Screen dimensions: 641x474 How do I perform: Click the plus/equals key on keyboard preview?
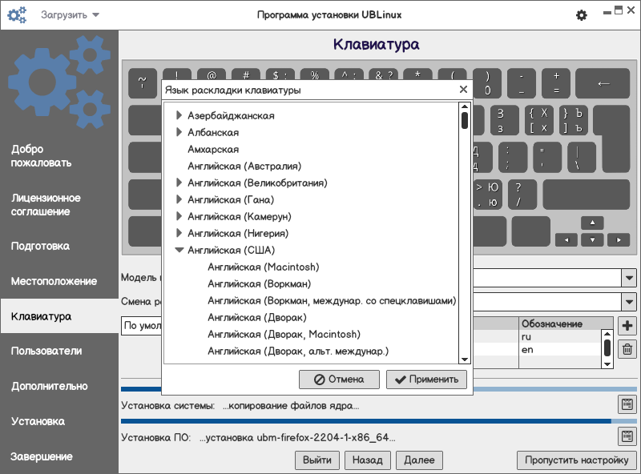pyautogui.click(x=556, y=83)
